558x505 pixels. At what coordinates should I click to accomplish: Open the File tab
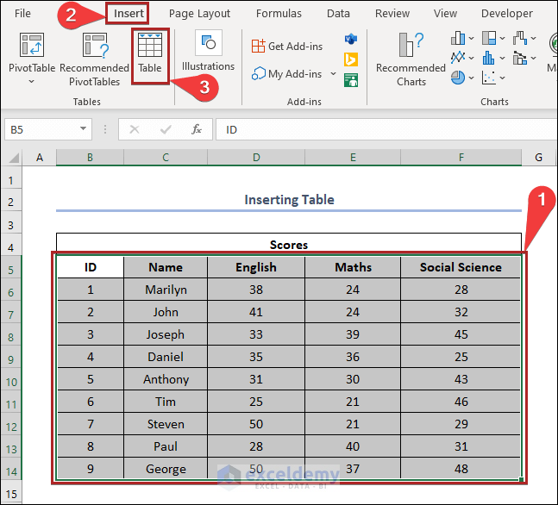22,14
